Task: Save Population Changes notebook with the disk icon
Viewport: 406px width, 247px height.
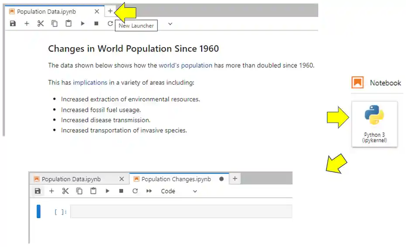Action: point(38,191)
